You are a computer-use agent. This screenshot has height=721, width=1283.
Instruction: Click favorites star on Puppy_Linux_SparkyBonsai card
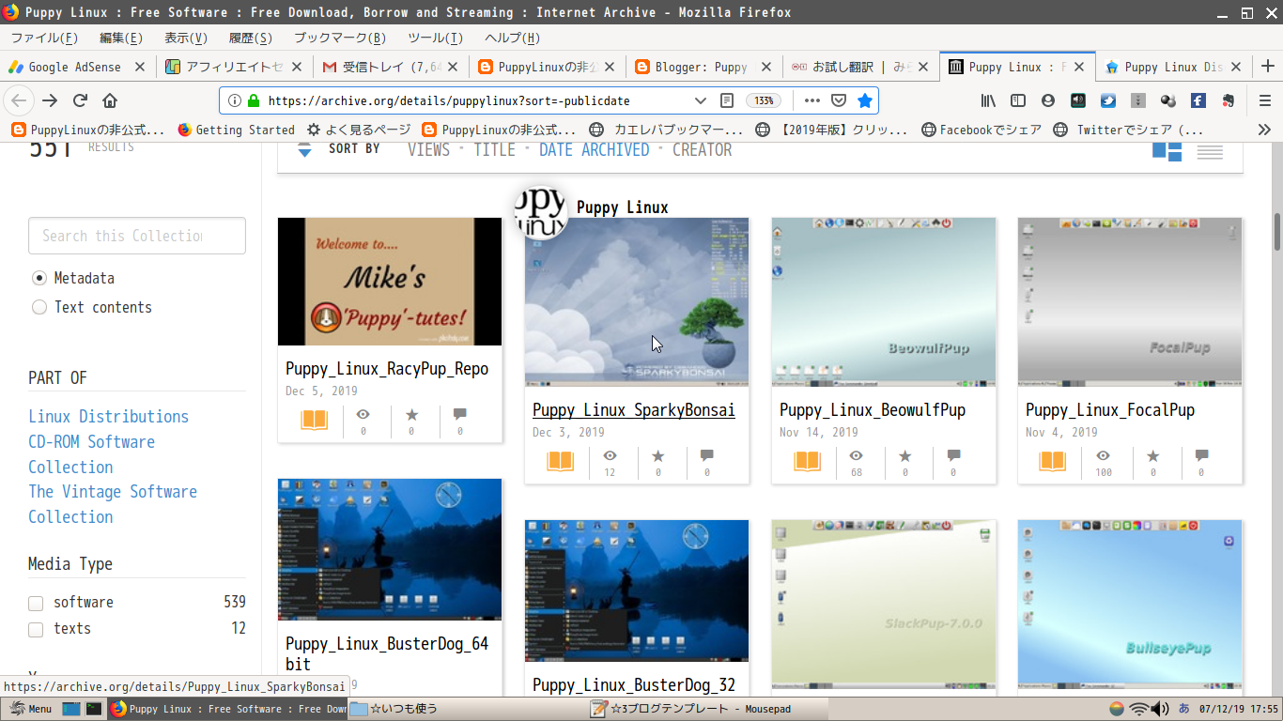pyautogui.click(x=657, y=455)
